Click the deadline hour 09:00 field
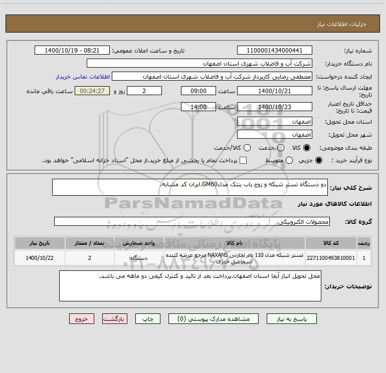 pos(199,91)
